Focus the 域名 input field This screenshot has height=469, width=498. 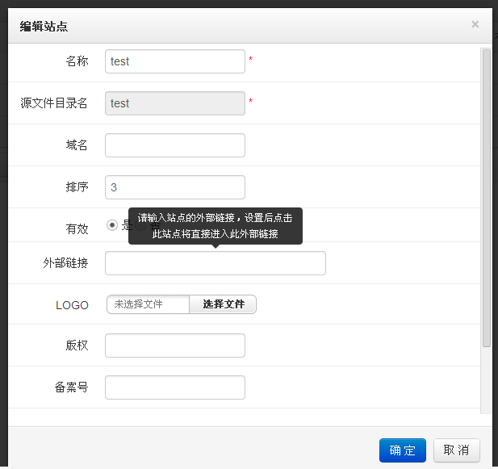pos(175,145)
